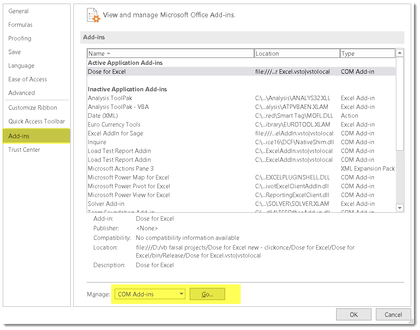The image size is (420, 330).
Task: Click the Action type cell for Date (XML)
Action: tap(349, 116)
